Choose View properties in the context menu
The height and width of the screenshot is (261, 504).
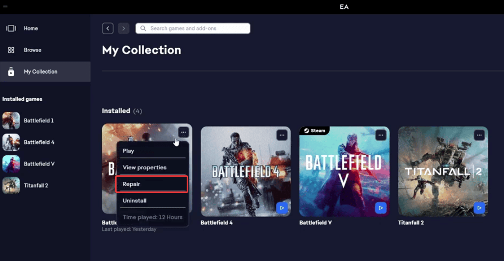click(152, 168)
